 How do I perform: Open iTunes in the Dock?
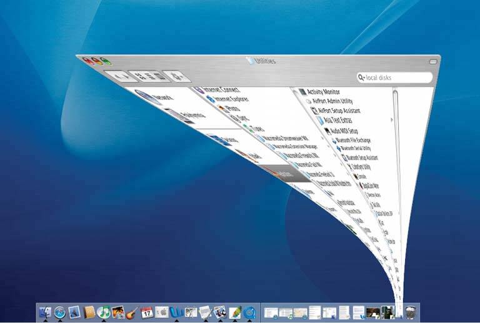[104, 311]
